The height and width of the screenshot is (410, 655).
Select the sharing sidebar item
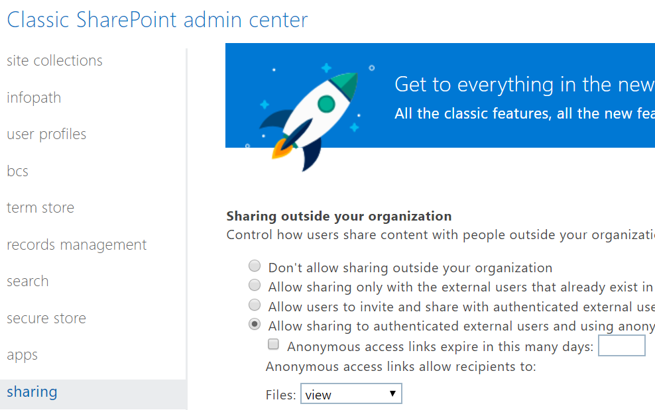32,392
